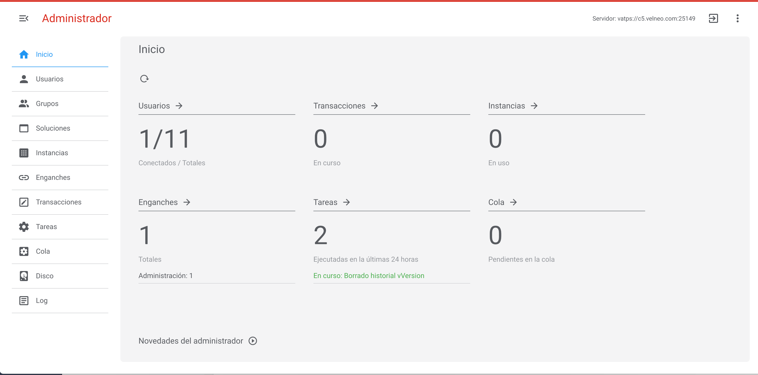The width and height of the screenshot is (758, 375).
Task: Open the Instancias dashboard card heading
Action: point(506,105)
